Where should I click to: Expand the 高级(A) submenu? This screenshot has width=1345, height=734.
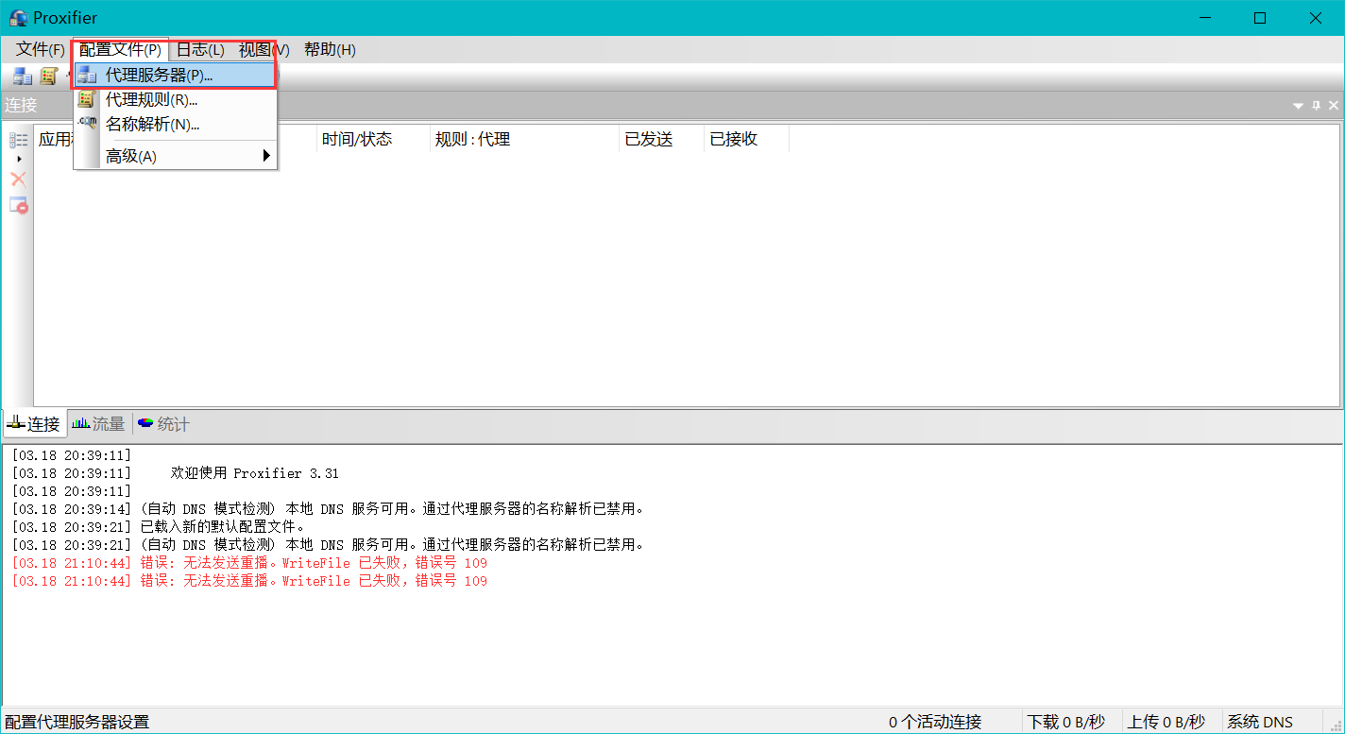coord(175,156)
